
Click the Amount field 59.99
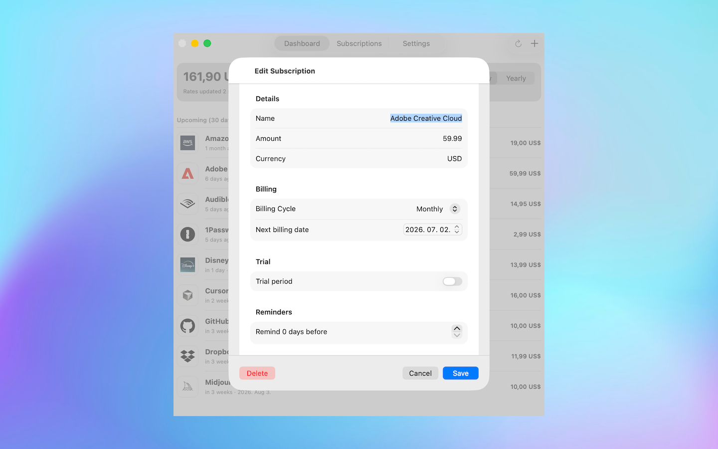point(452,139)
